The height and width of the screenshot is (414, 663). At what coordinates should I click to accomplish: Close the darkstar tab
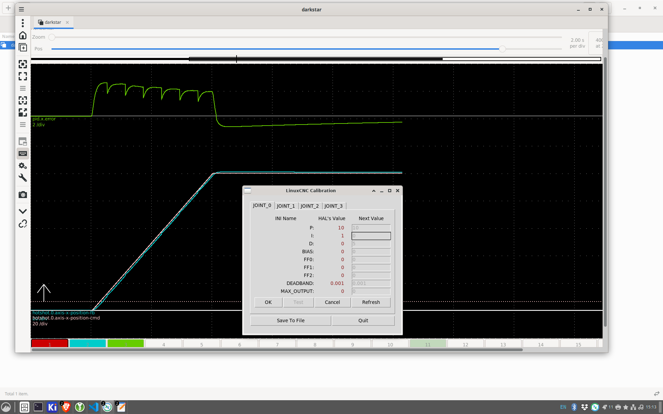[67, 22]
